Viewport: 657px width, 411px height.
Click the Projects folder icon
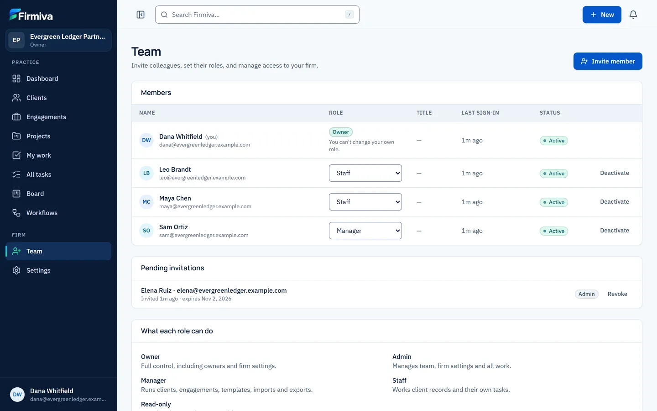coord(16,136)
